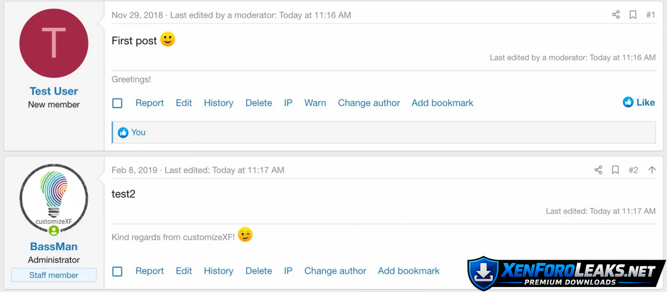Image resolution: width=667 pixels, height=292 pixels.
Task: Open post permalink #1
Action: coord(650,15)
